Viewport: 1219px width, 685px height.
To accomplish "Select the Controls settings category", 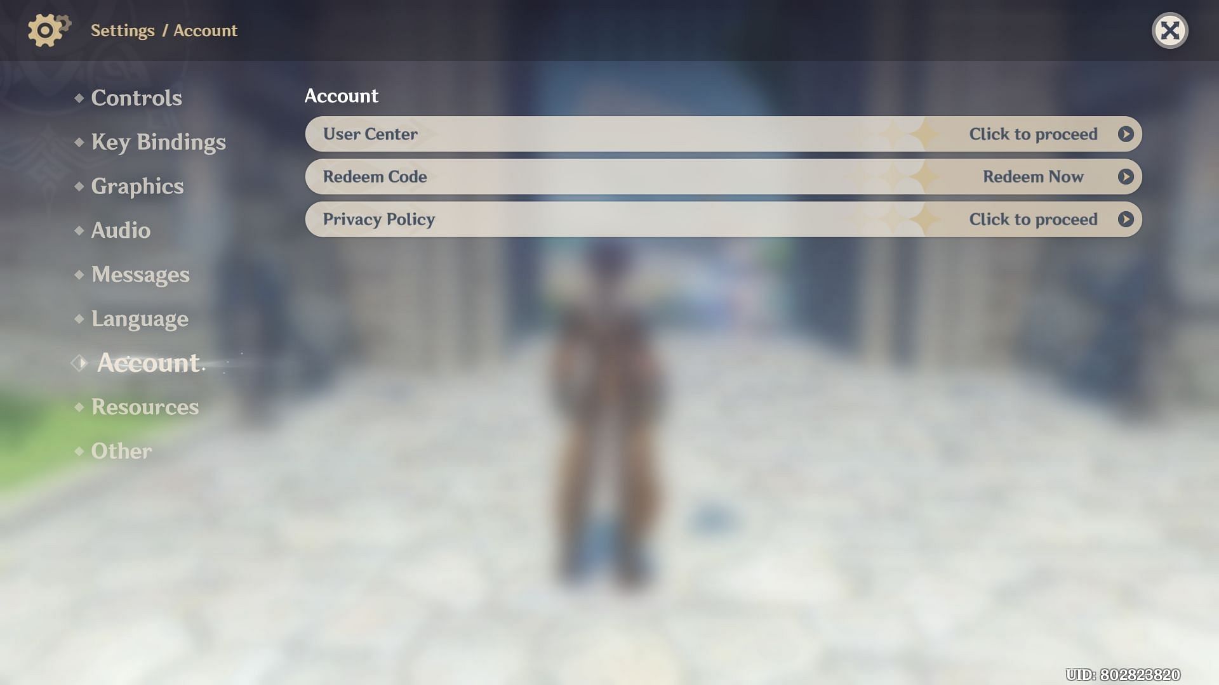I will [x=137, y=96].
